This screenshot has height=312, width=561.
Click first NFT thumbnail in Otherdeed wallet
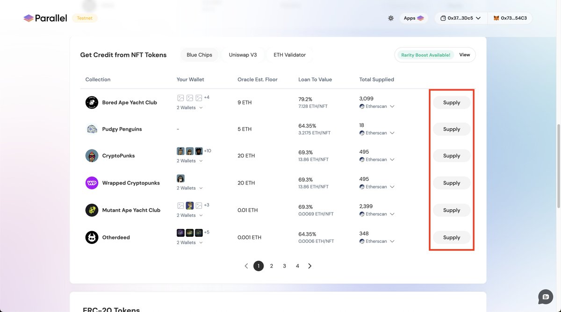click(180, 233)
